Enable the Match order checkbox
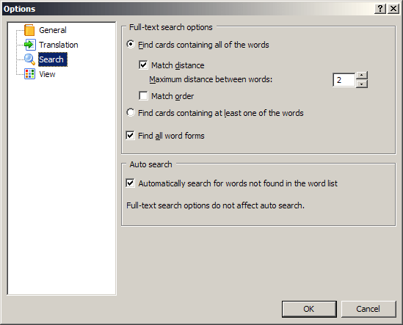Viewport: 403px width, 325px height. [143, 96]
